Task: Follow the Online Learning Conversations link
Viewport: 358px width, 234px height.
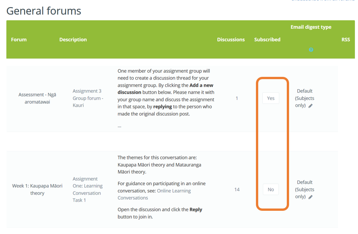Action: (154, 194)
